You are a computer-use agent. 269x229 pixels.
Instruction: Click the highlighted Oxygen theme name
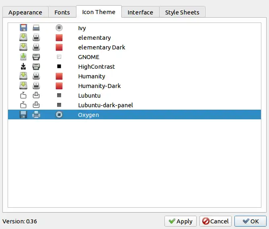click(88, 115)
